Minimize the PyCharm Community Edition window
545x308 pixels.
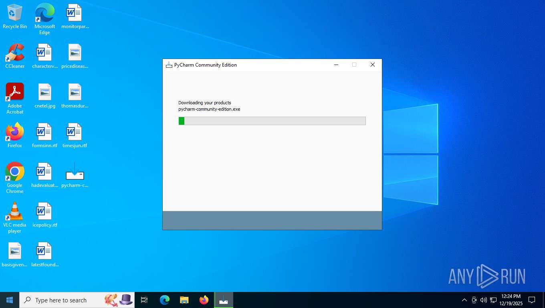point(336,65)
